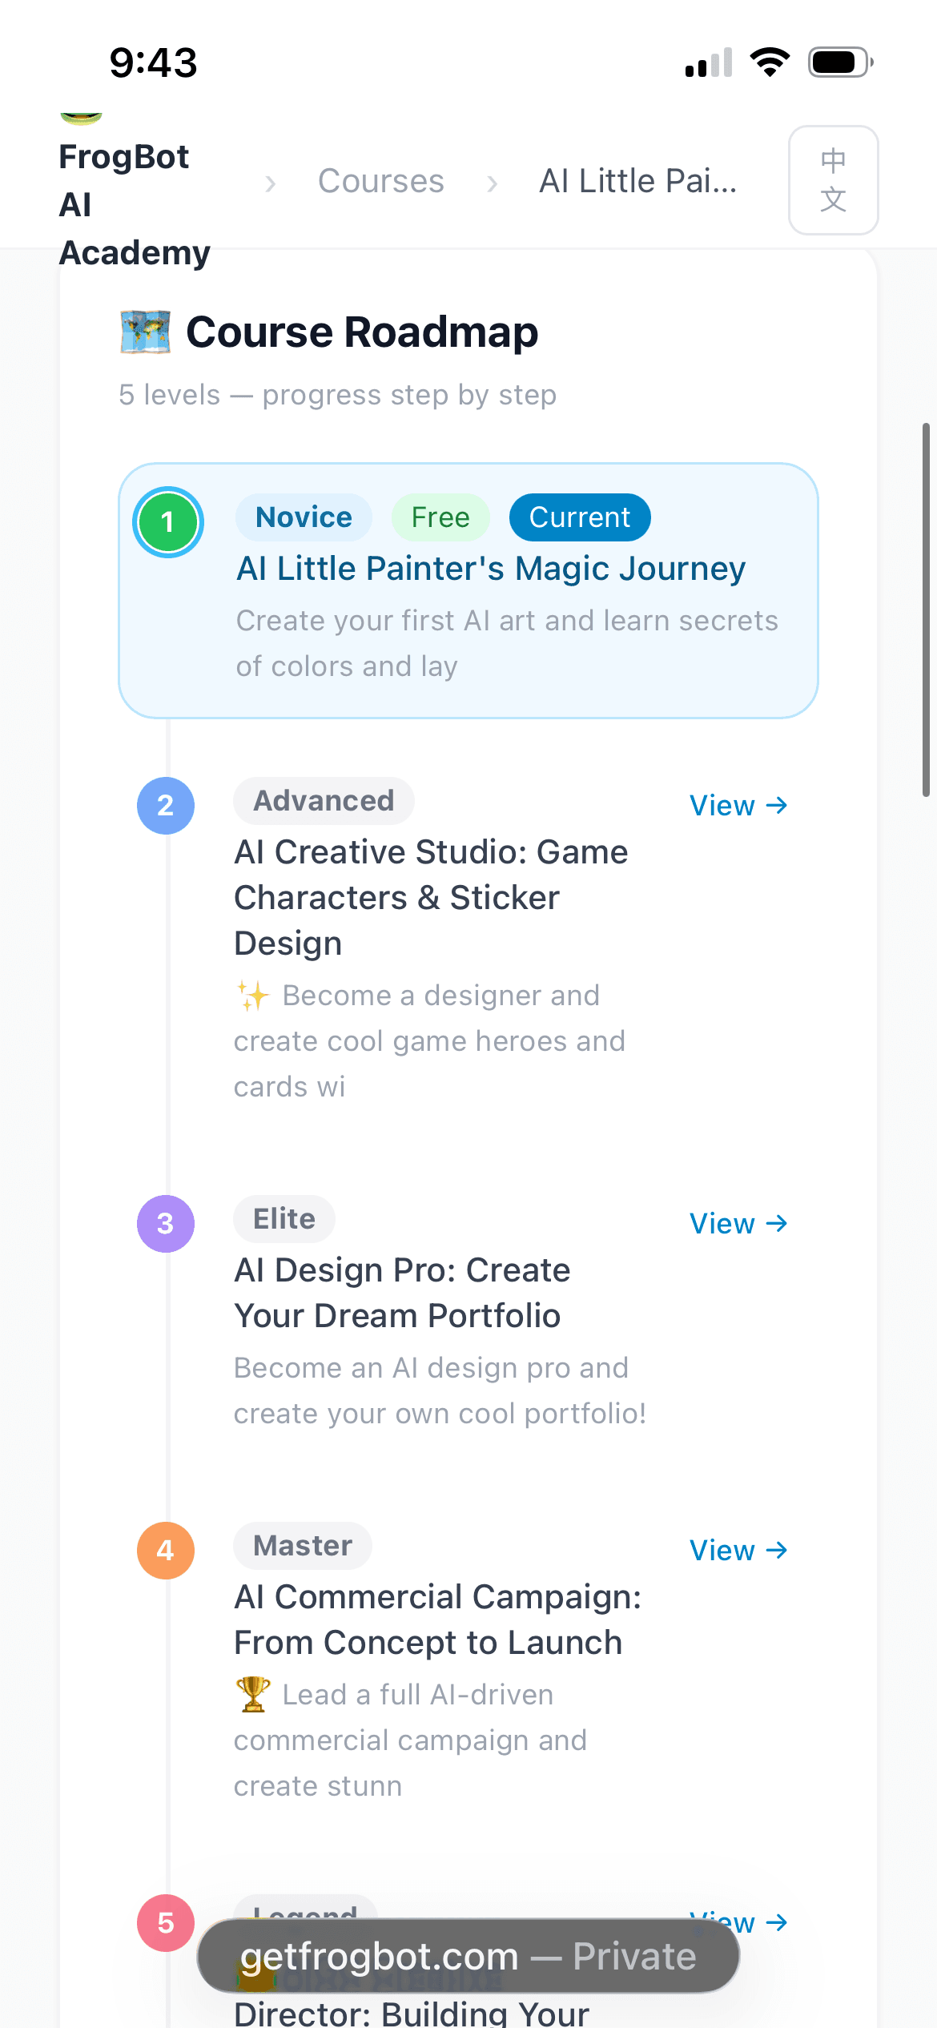Open AI Design Pro: Create Your Dream Portfolio
The image size is (937, 2028).
click(401, 1292)
